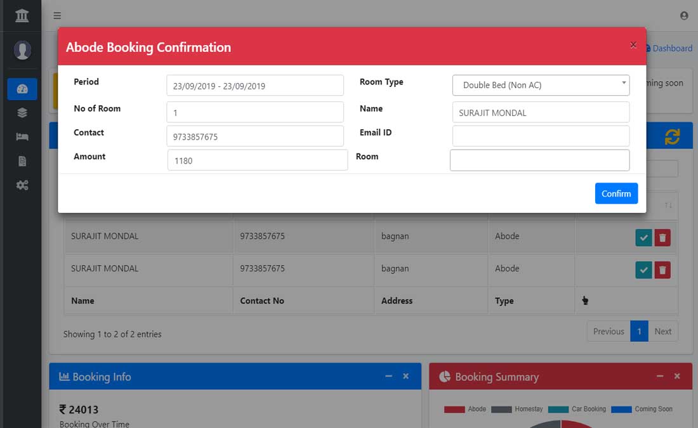Viewport: 698px width, 428px height.
Task: Select the dashboard speedometer icon in sidebar
Action: pos(22,89)
